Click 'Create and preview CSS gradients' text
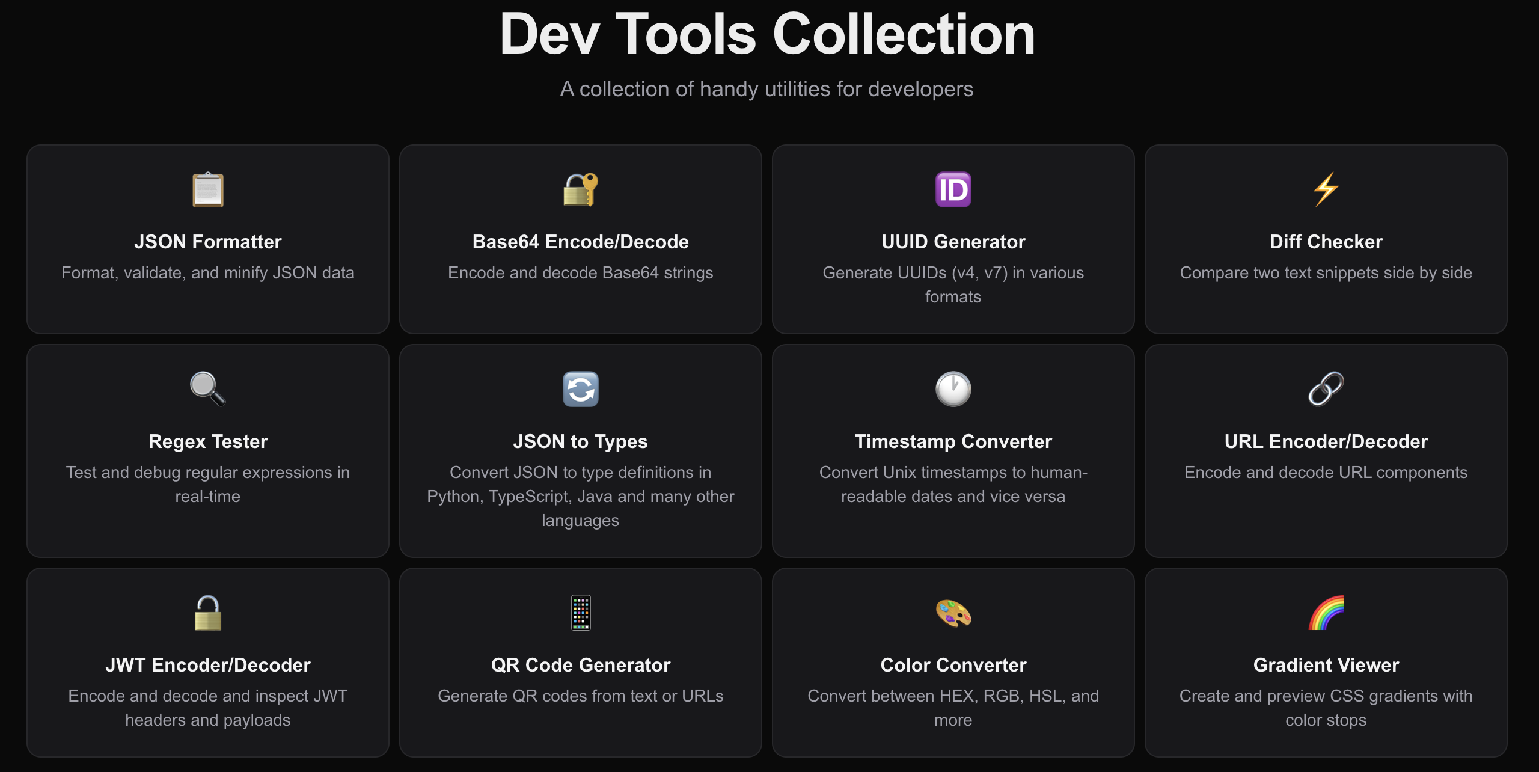This screenshot has height=772, width=1539. pos(1326,708)
